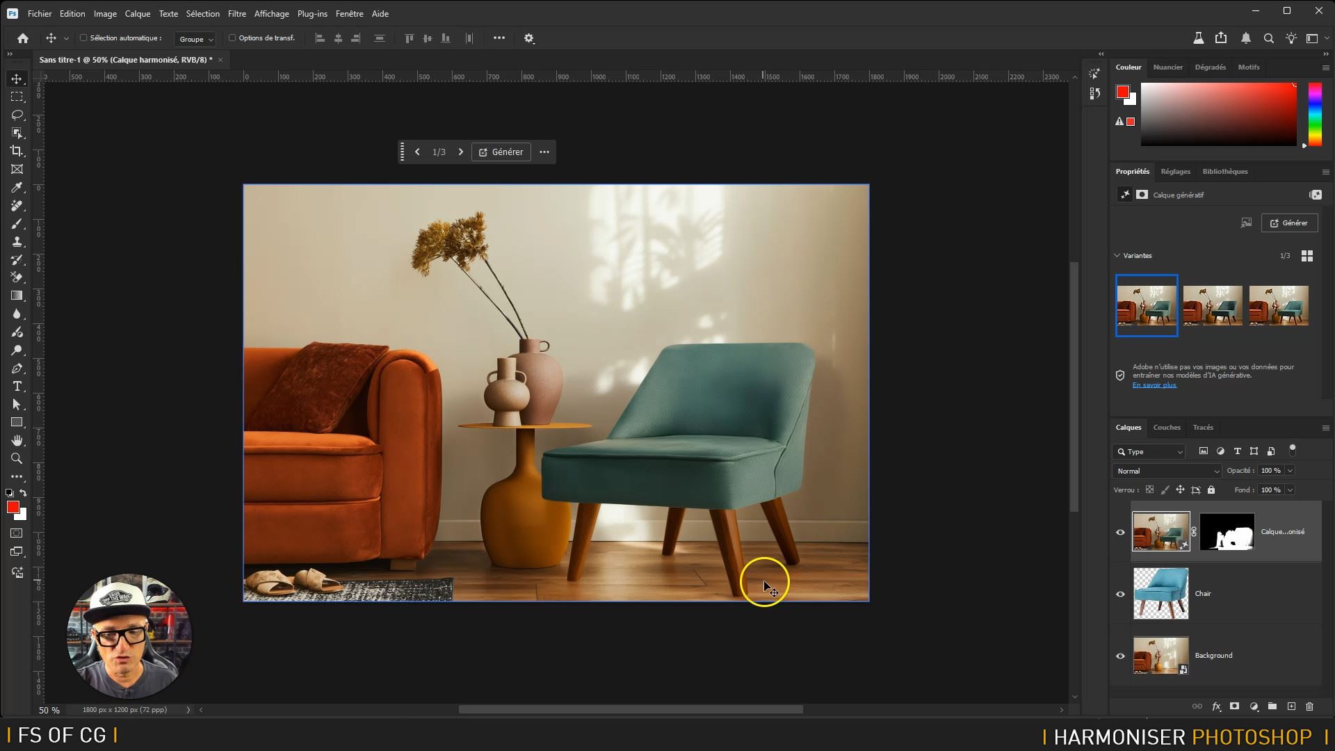Switch to the Couches tab
Image resolution: width=1335 pixels, height=751 pixels.
(x=1166, y=428)
